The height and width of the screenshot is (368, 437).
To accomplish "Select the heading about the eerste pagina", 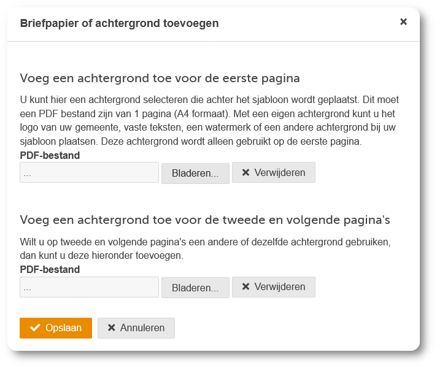I will point(160,79).
